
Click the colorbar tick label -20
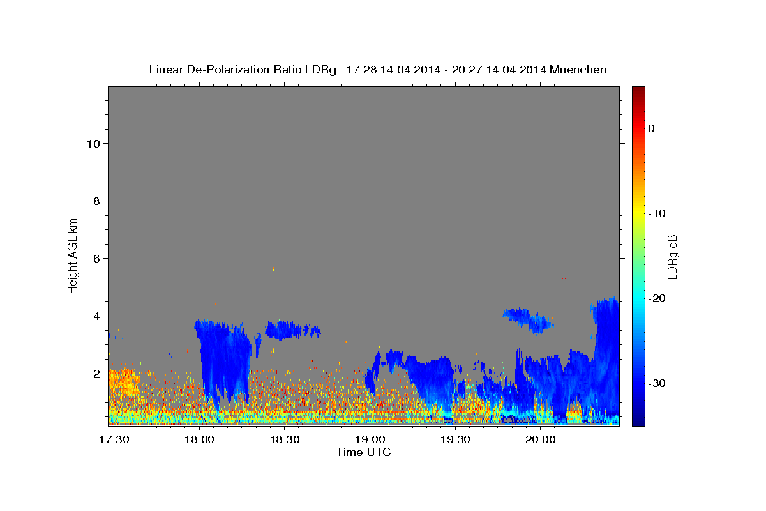click(x=657, y=298)
